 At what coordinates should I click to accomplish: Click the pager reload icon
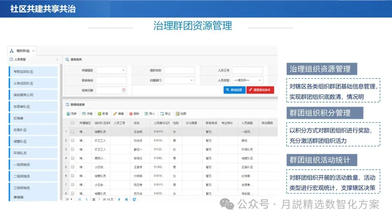[x=134, y=199]
